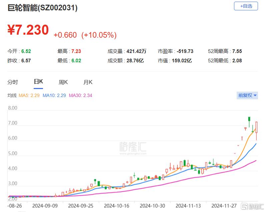
Task: Click the 今开 value 6.52
Action: [26, 51]
